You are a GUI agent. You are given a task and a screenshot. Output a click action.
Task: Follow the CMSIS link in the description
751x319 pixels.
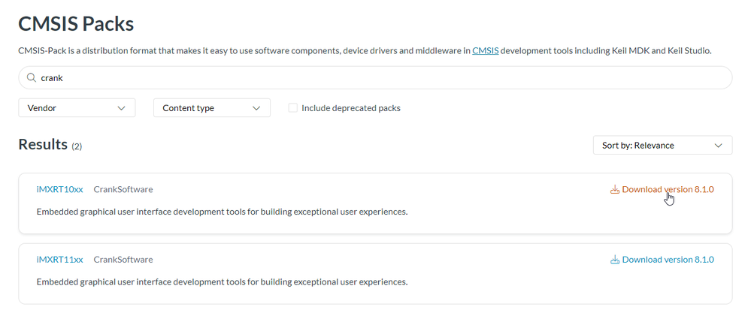point(485,50)
